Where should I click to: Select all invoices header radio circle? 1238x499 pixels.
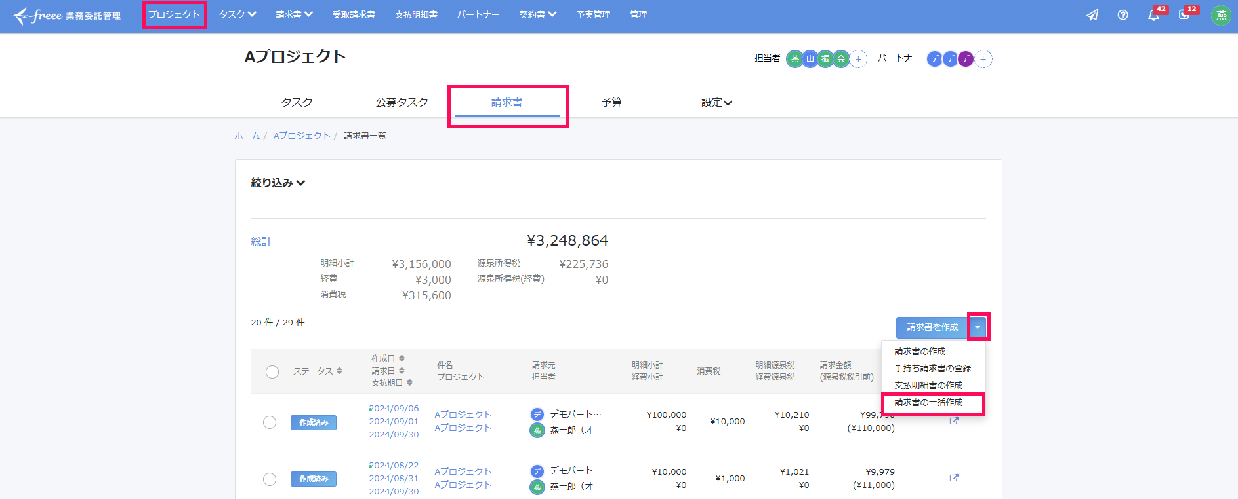(272, 372)
